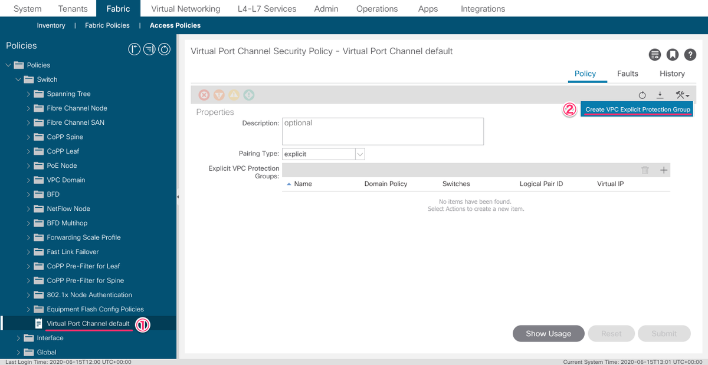The height and width of the screenshot is (365, 708).
Task: Collapse the Policies root tree node
Action: 8,65
